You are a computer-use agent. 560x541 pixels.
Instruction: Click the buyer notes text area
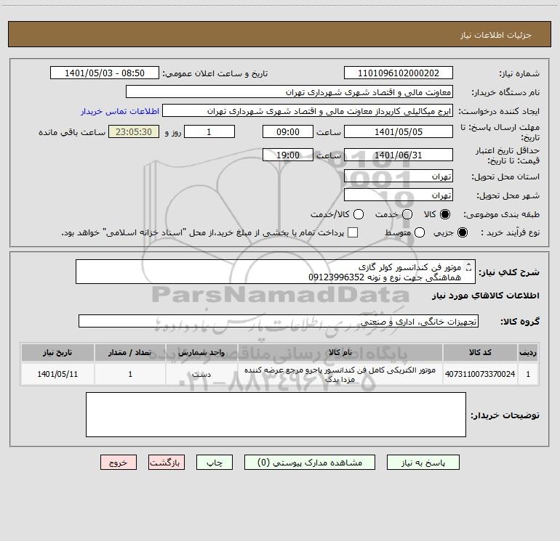[276, 415]
